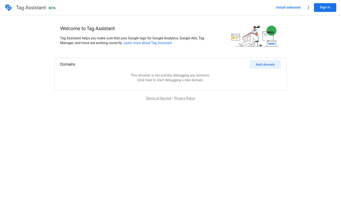Open the Install extension link
This screenshot has width=341, height=213.
289,8
